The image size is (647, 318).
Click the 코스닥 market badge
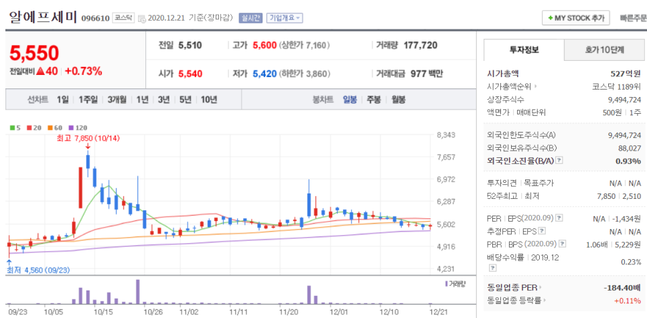[123, 18]
